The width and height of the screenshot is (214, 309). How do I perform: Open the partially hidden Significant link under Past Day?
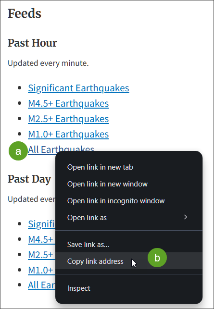click(x=42, y=224)
